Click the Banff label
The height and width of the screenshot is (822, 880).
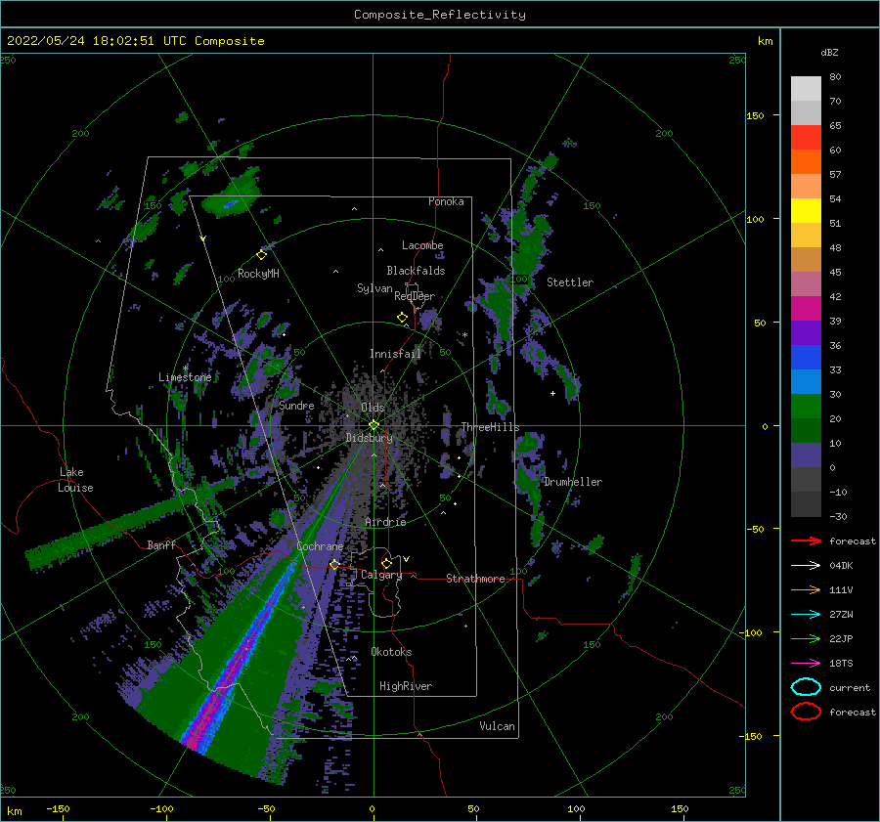(x=161, y=544)
